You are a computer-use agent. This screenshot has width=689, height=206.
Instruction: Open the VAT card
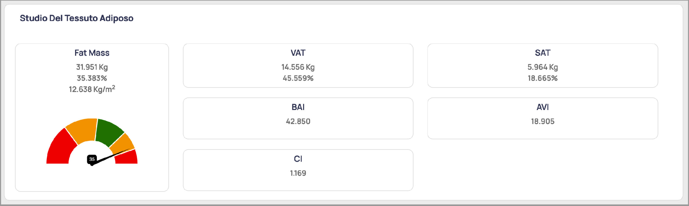298,66
